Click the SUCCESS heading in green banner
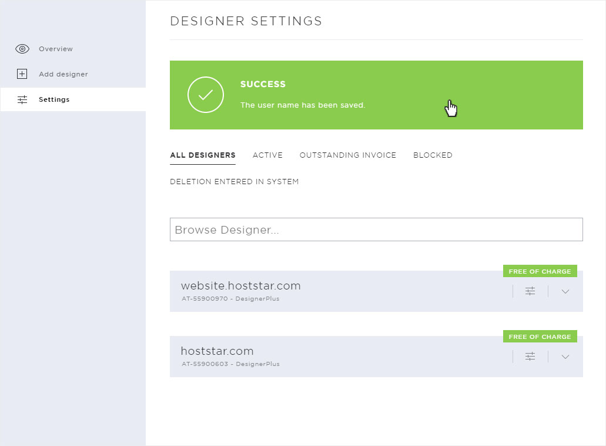Screen dimensions: 606x446 pyautogui.click(x=263, y=84)
